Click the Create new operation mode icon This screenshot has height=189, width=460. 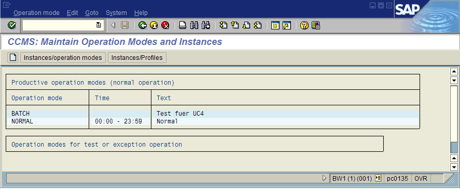pos(13,57)
